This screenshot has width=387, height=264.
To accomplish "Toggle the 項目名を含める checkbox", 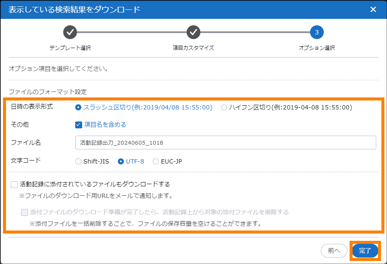I will point(78,125).
